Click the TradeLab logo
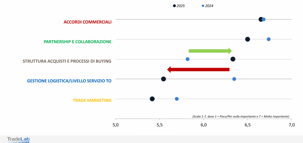This screenshot has width=303, height=143. point(18,139)
